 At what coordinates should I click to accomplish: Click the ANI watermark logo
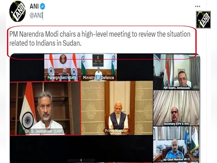tap(203, 20)
